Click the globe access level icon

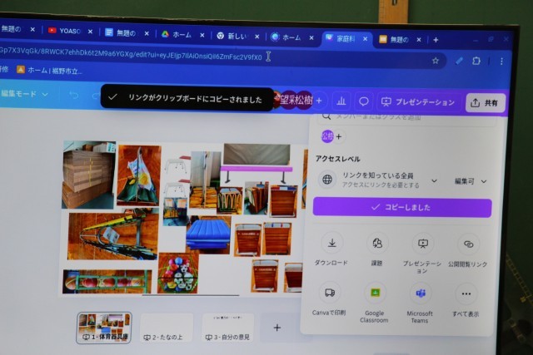[x=327, y=180]
